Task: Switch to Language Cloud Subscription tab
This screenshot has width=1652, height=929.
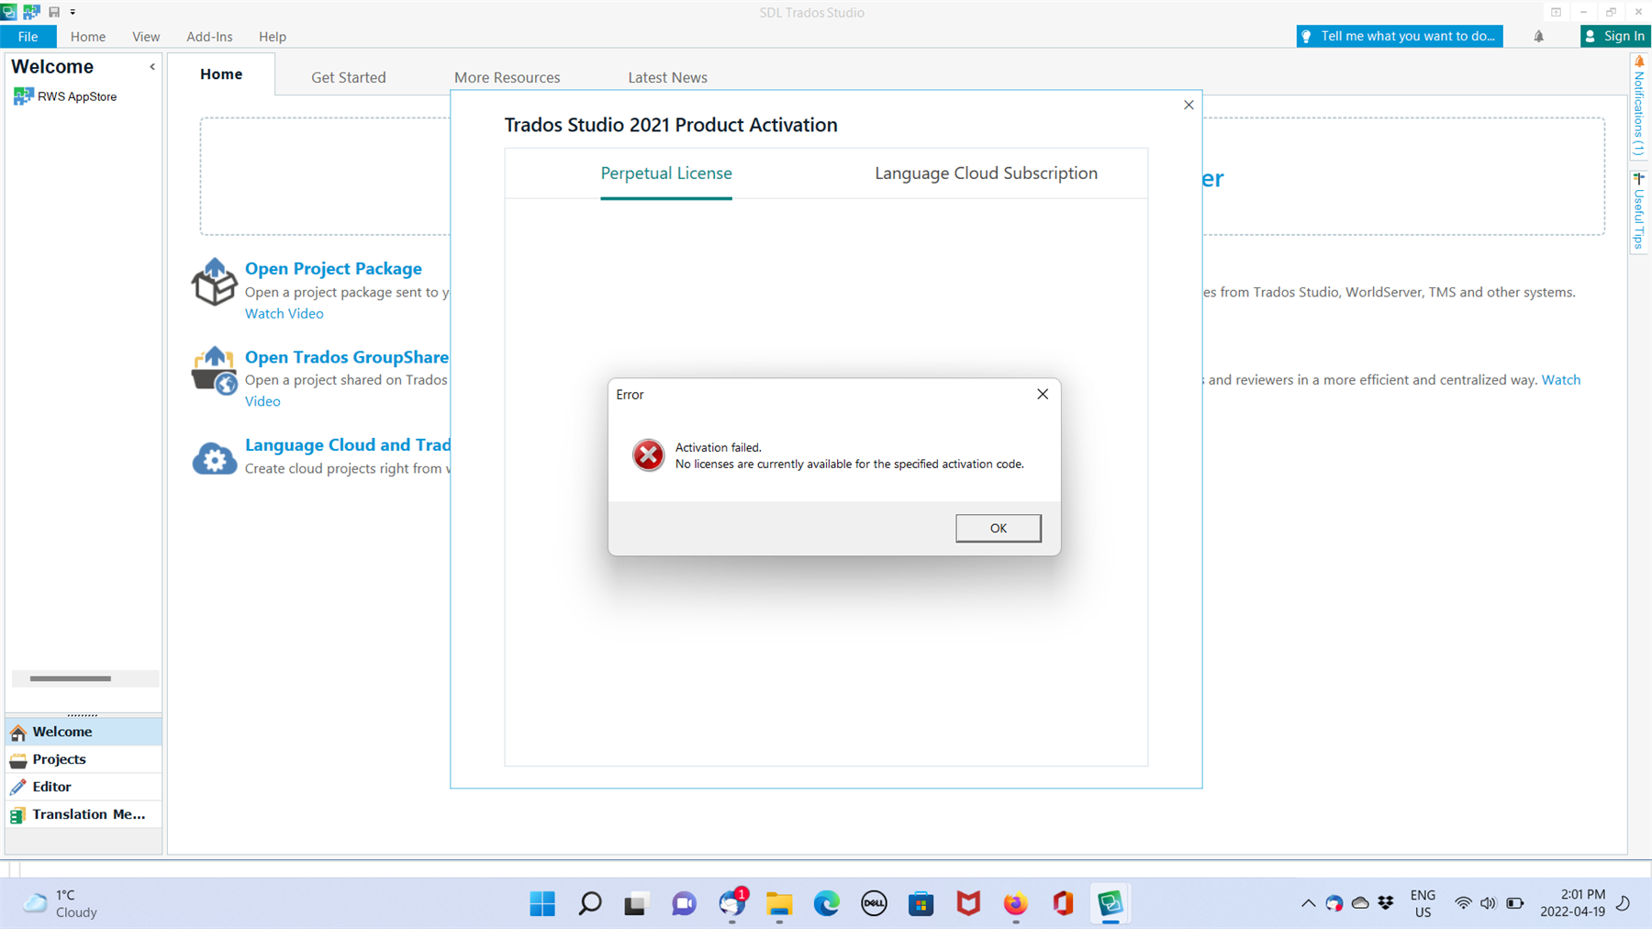Action: click(986, 173)
